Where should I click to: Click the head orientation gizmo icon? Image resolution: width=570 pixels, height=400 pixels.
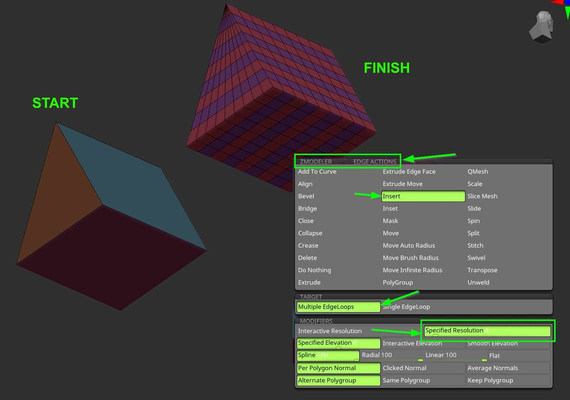[542, 26]
